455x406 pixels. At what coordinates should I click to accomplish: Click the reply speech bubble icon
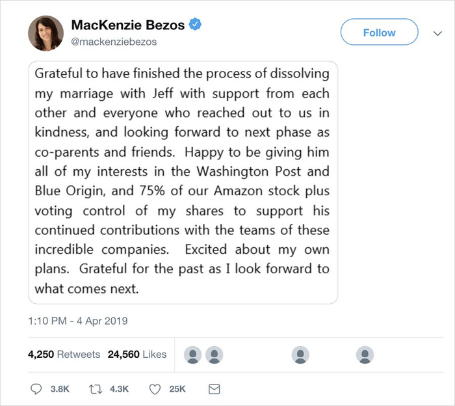click(x=37, y=388)
